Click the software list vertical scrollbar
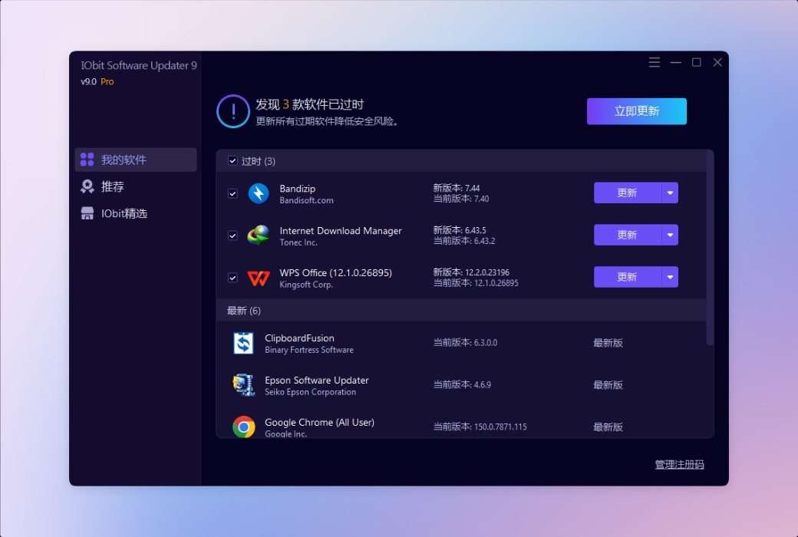798x537 pixels. (710, 249)
